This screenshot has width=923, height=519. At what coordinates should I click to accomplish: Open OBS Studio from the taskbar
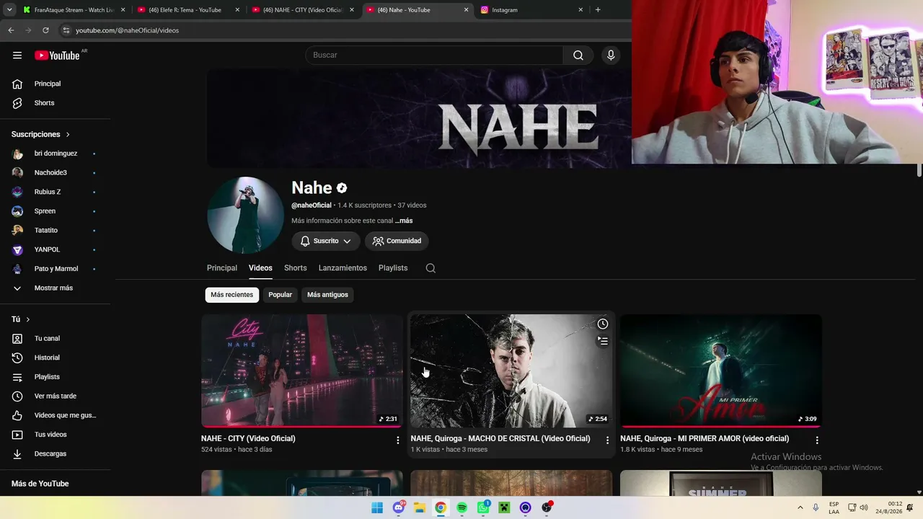(x=547, y=507)
